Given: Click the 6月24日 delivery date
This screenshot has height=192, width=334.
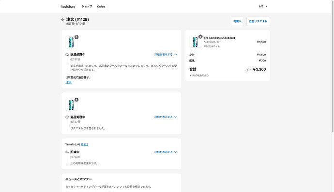Looking at the screenshot, I should (x=75, y=157).
